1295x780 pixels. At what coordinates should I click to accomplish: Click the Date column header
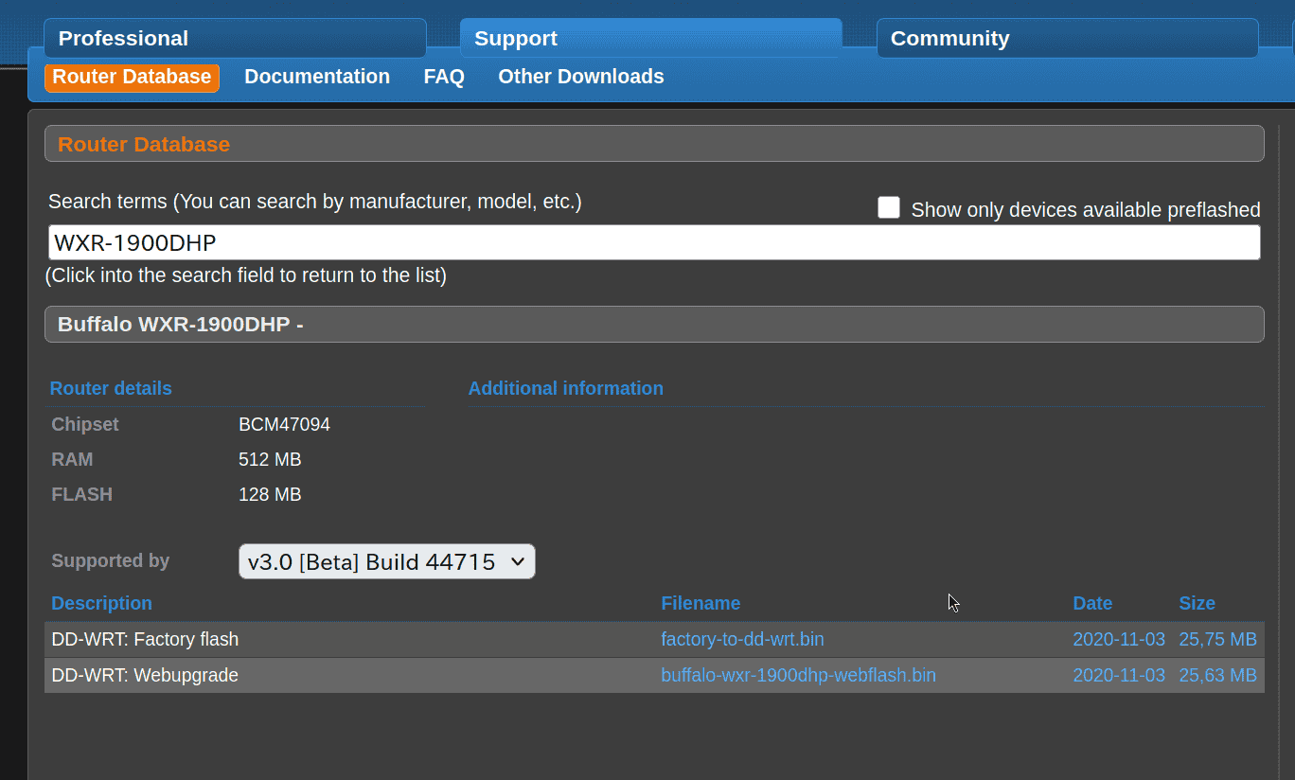(1092, 603)
